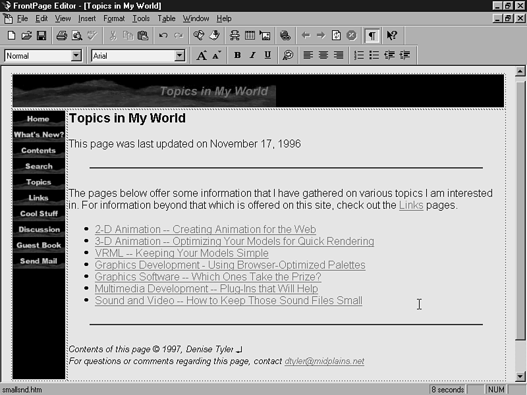
Task: Click the Print icon
Action: pyautogui.click(x=61, y=36)
